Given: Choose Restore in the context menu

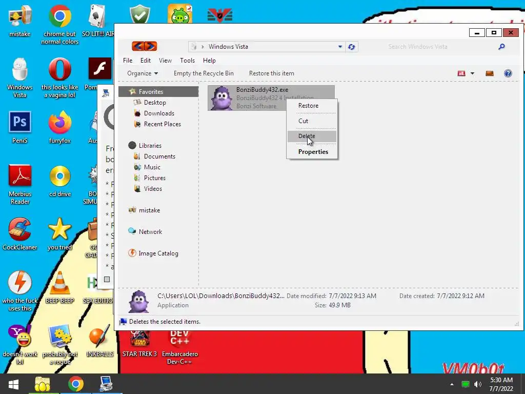Looking at the screenshot, I should pos(312,106).
